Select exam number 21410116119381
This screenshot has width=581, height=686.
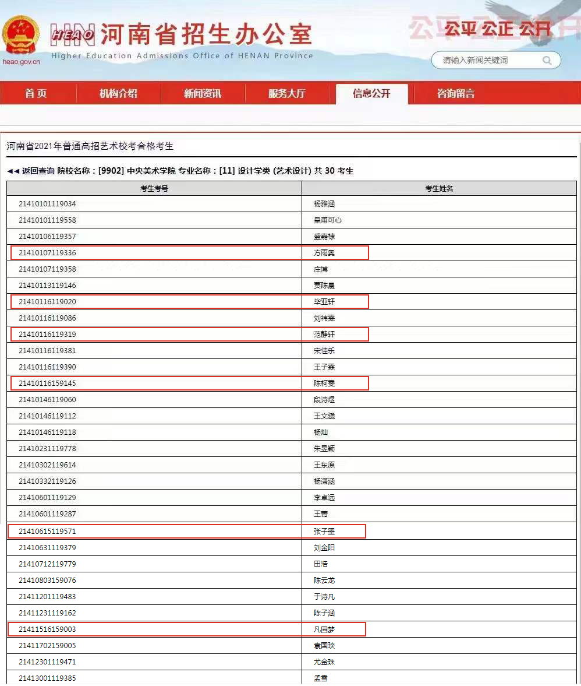[47, 351]
